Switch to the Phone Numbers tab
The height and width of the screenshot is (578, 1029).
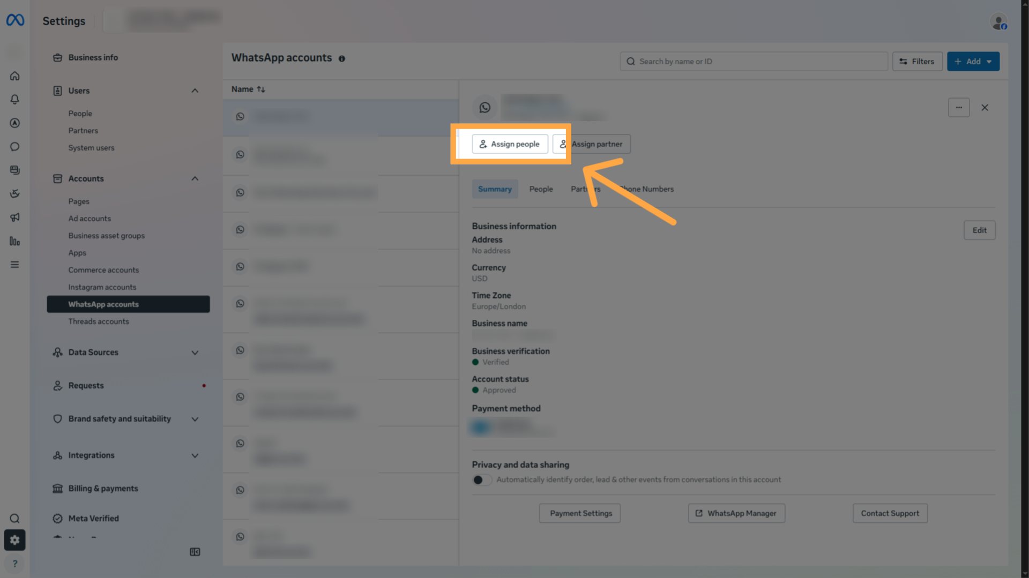click(x=645, y=189)
